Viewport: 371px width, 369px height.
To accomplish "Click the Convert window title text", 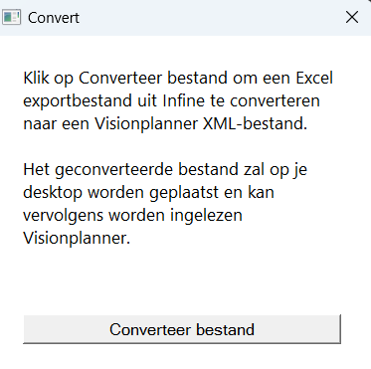I will 54,18.
